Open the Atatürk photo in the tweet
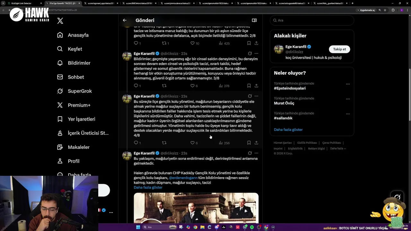The image size is (411, 231). point(196,208)
